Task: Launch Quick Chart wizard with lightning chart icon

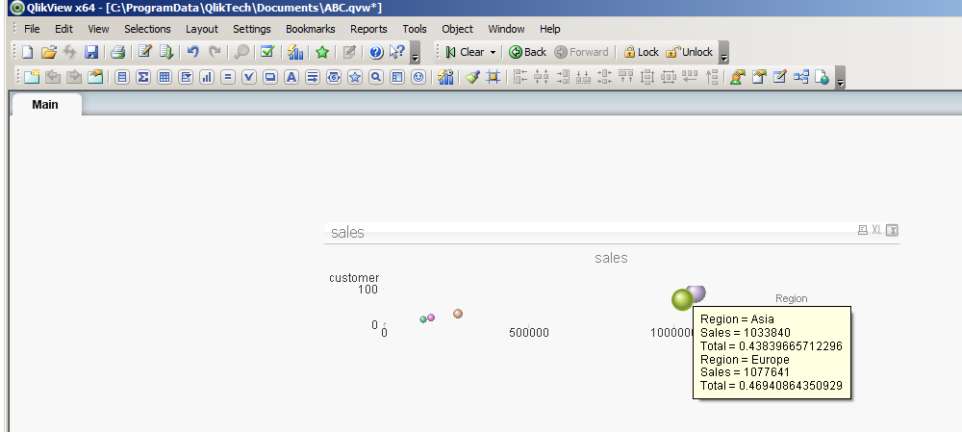Action: (295, 52)
